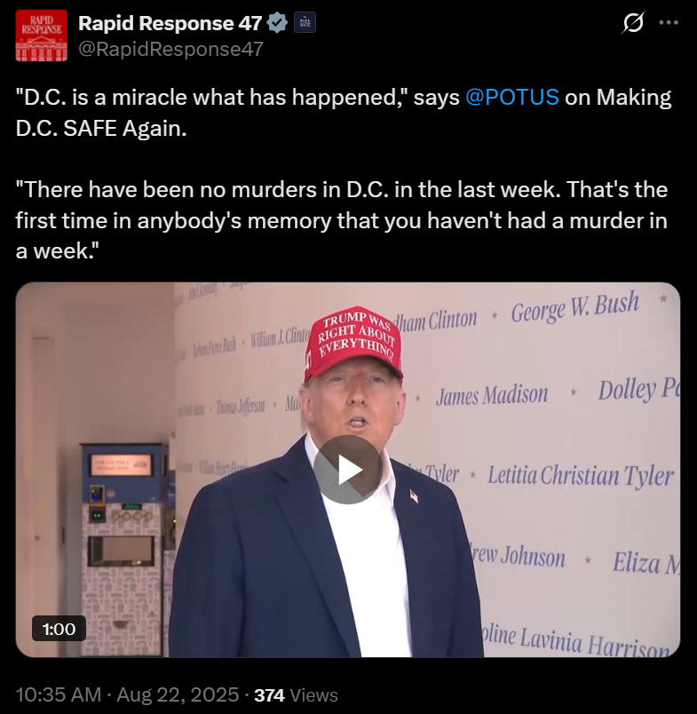Open the three-dot more options menu
This screenshot has height=714, width=697.
point(669,23)
